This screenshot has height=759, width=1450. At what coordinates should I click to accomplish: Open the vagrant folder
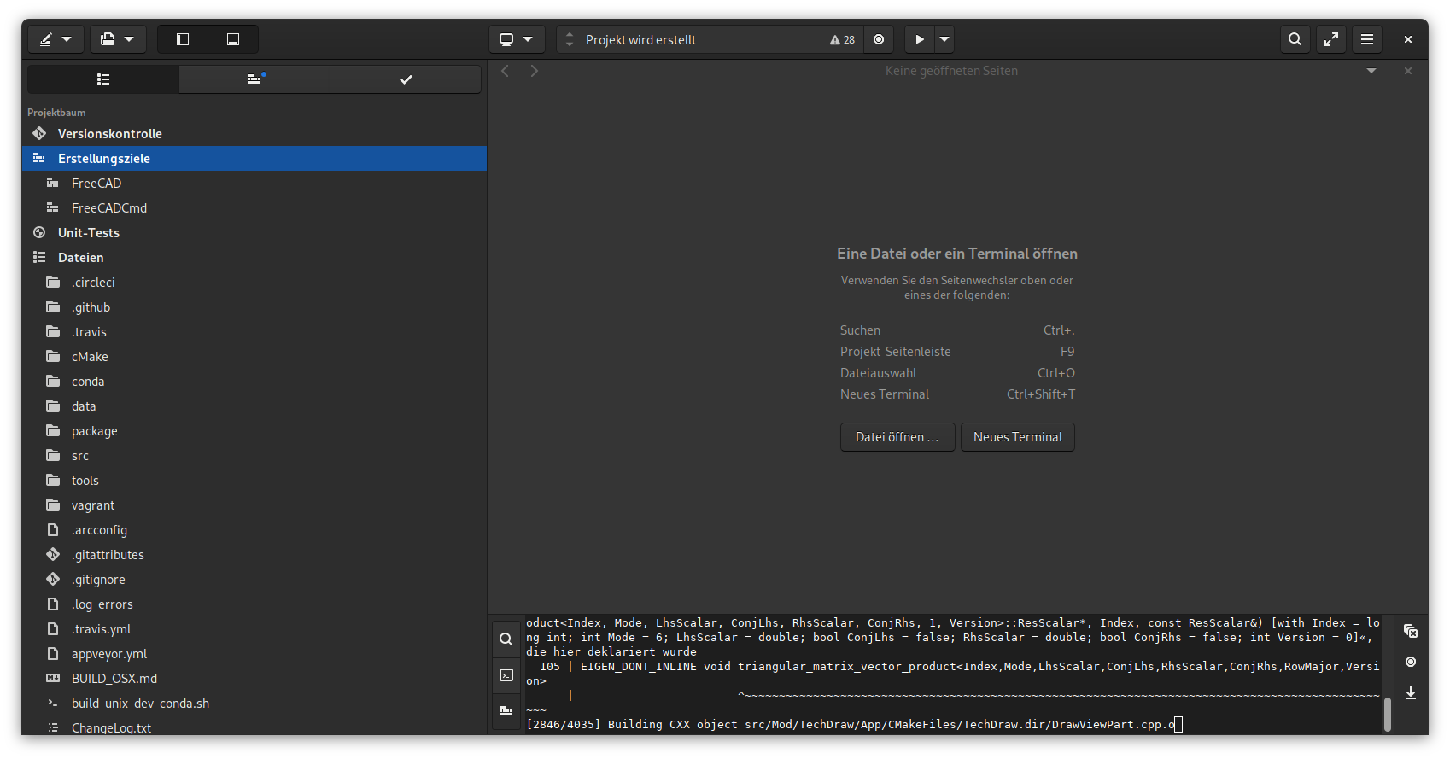[x=254, y=505]
